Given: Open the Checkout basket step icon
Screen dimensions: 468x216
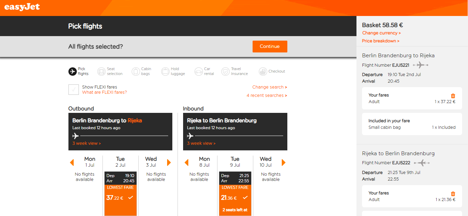Looking at the screenshot, I should tap(263, 72).
